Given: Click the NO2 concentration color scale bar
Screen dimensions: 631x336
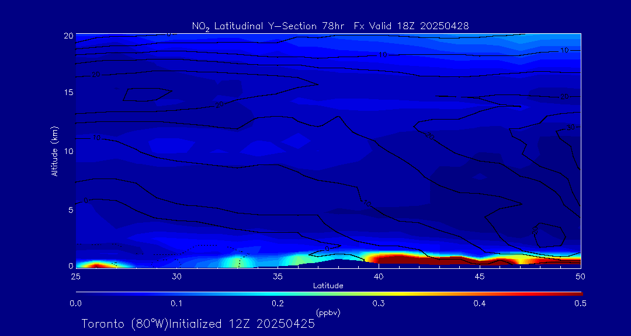Looking at the screenshot, I should point(329,294).
